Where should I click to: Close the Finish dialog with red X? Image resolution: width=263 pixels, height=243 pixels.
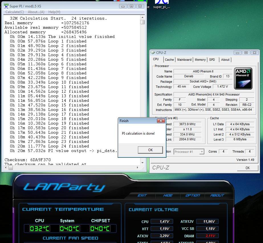tap(161, 121)
